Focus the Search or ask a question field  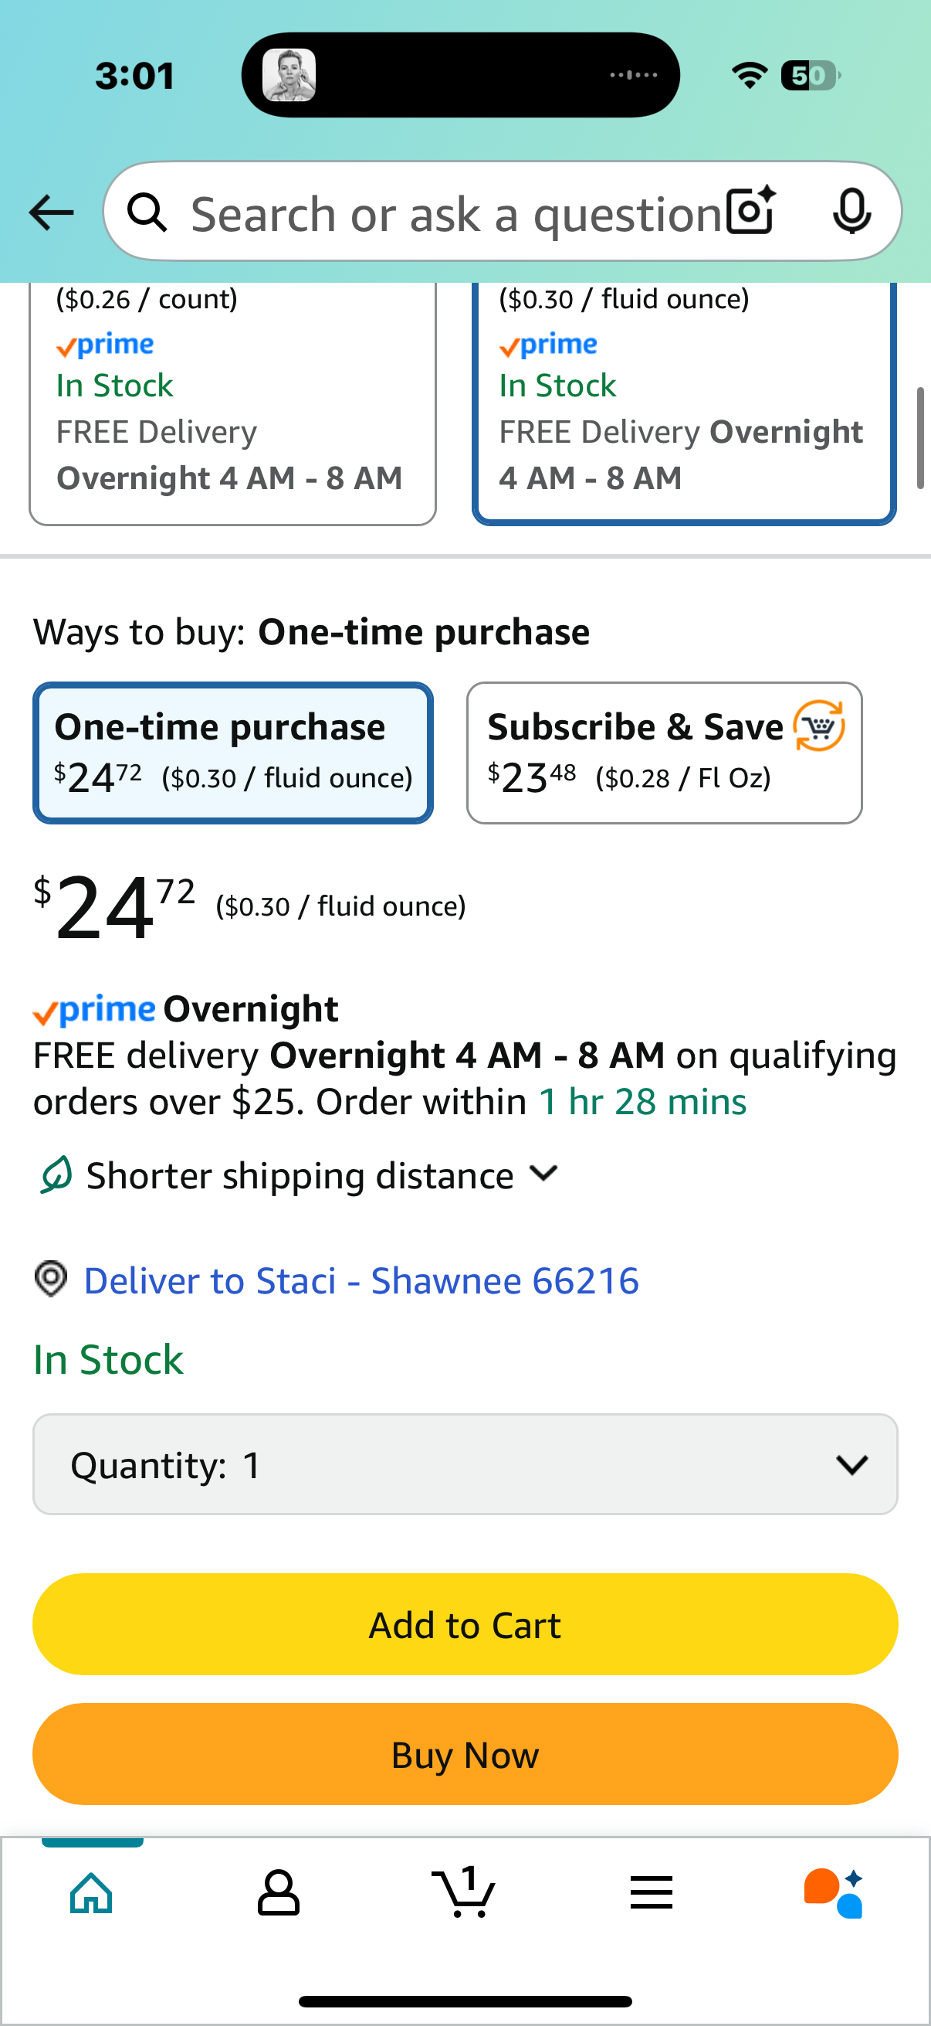[455, 213]
